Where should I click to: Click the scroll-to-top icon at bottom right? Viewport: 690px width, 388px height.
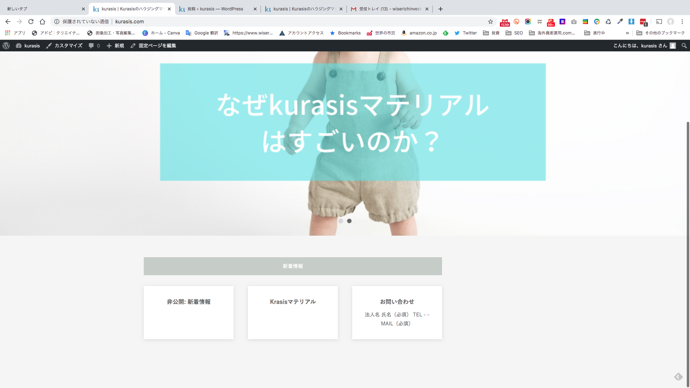point(678,377)
